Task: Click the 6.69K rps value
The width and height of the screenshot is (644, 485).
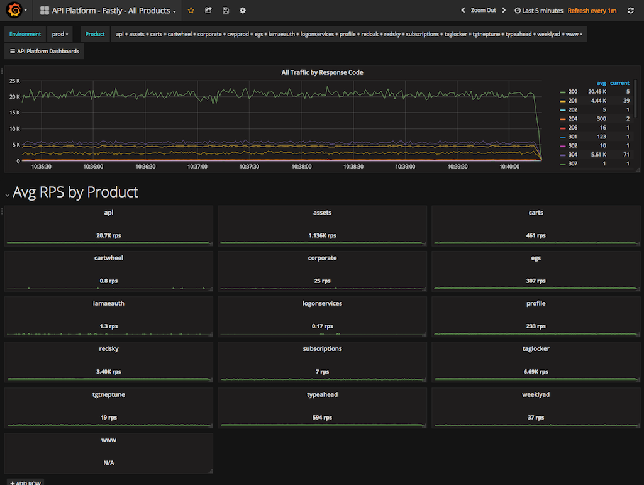Action: point(536,372)
